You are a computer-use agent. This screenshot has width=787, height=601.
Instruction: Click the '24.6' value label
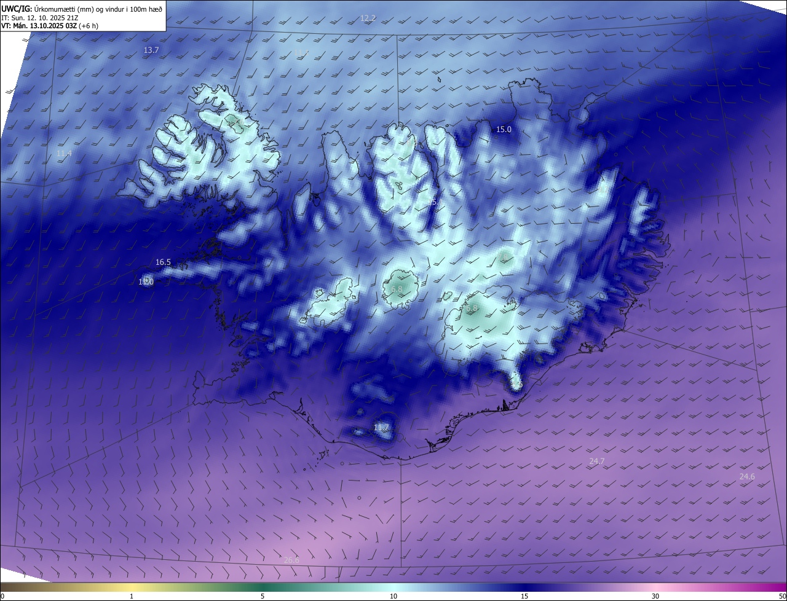coord(747,477)
